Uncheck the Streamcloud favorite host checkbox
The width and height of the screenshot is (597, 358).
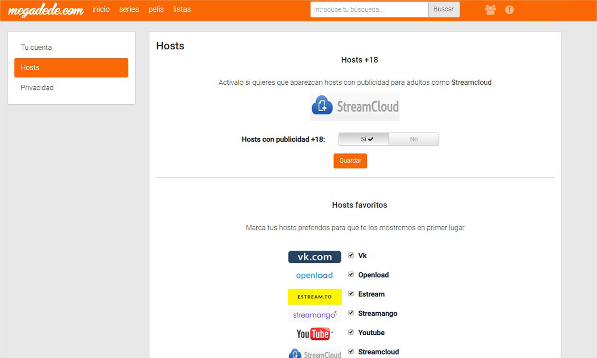click(351, 351)
